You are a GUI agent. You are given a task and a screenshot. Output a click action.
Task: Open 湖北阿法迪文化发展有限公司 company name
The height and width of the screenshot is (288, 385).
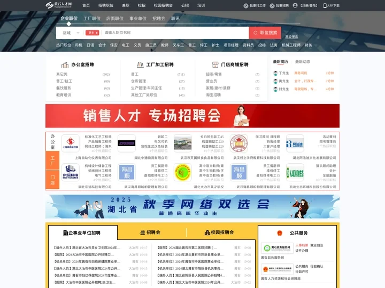(314, 158)
